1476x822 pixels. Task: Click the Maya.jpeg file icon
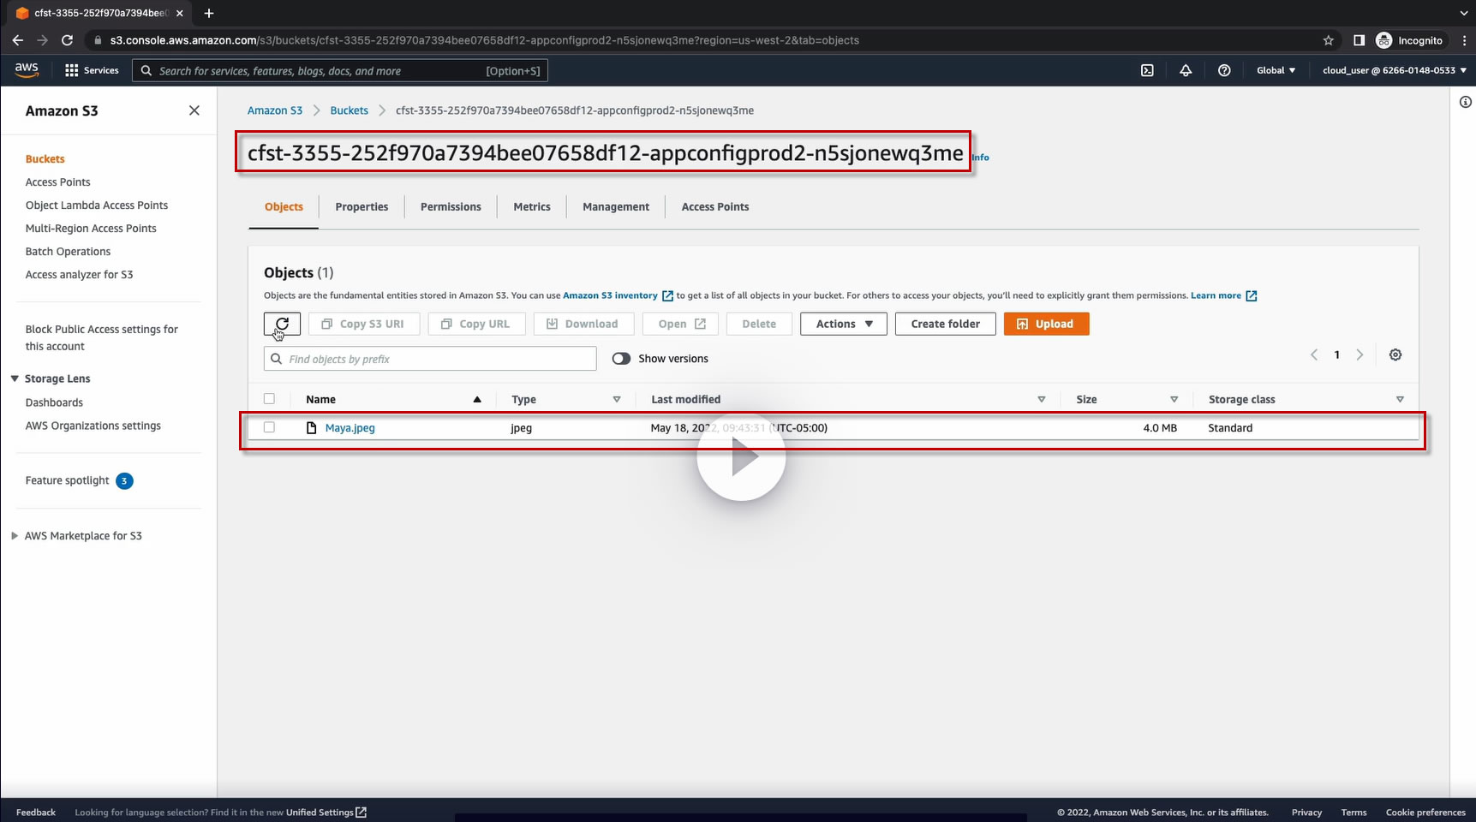(x=312, y=428)
